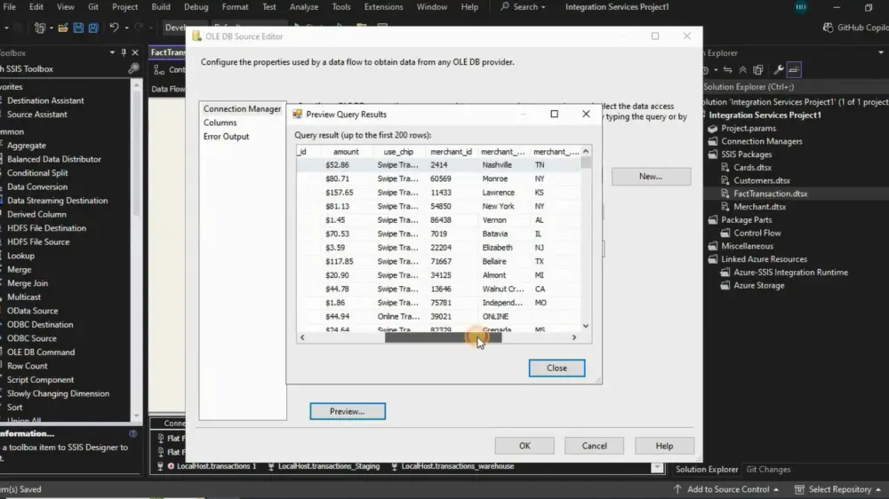Select Azure-SSIS Integration Runtime node
This screenshot has width=889, height=499.
(x=790, y=273)
